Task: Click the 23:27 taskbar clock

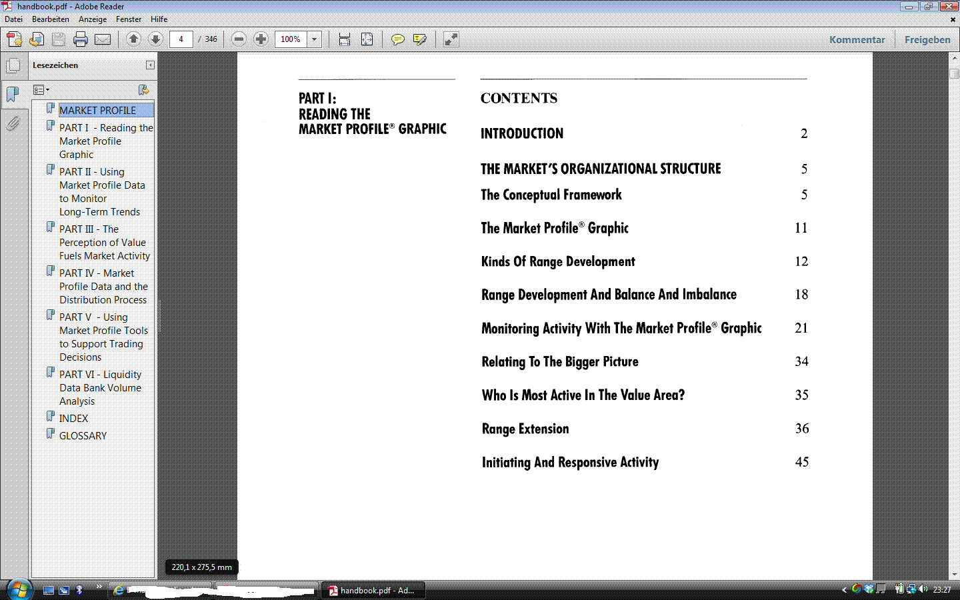Action: tap(942, 589)
